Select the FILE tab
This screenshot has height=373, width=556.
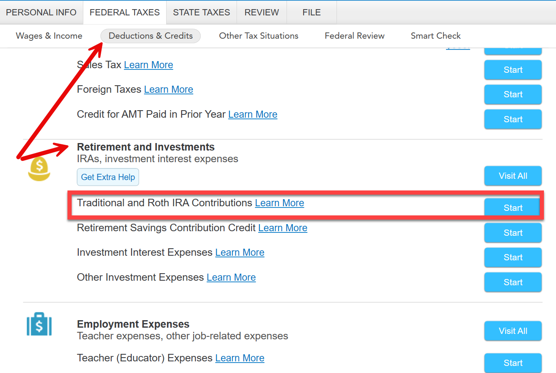(312, 12)
